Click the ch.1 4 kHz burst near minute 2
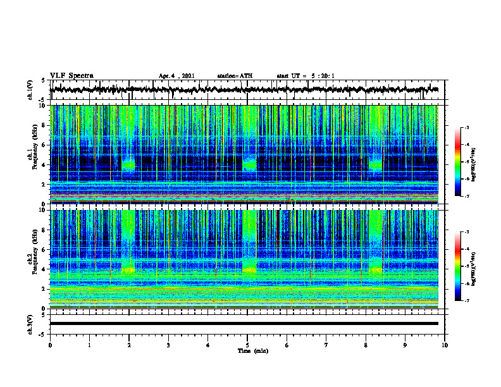 point(129,166)
